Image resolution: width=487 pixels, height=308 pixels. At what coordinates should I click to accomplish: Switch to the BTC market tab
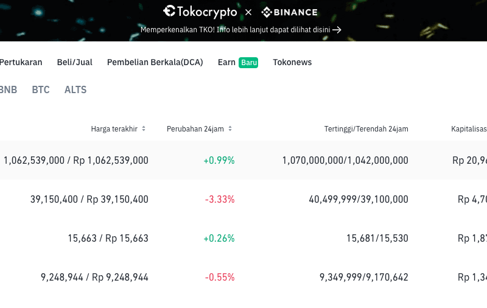coord(41,89)
